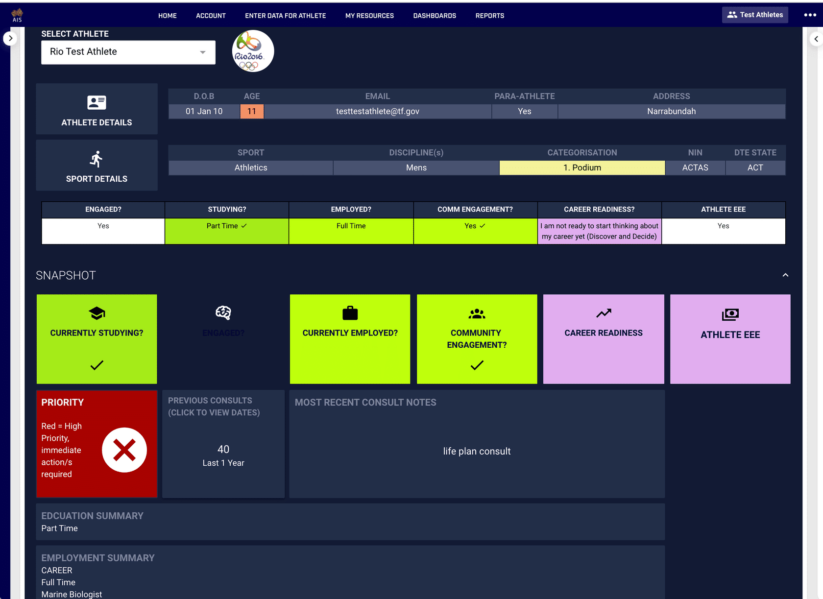
Task: Click the briefcase icon on Currently Employed
Action: (x=350, y=313)
